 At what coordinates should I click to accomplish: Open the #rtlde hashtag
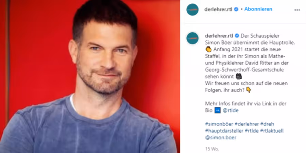coord(252,131)
